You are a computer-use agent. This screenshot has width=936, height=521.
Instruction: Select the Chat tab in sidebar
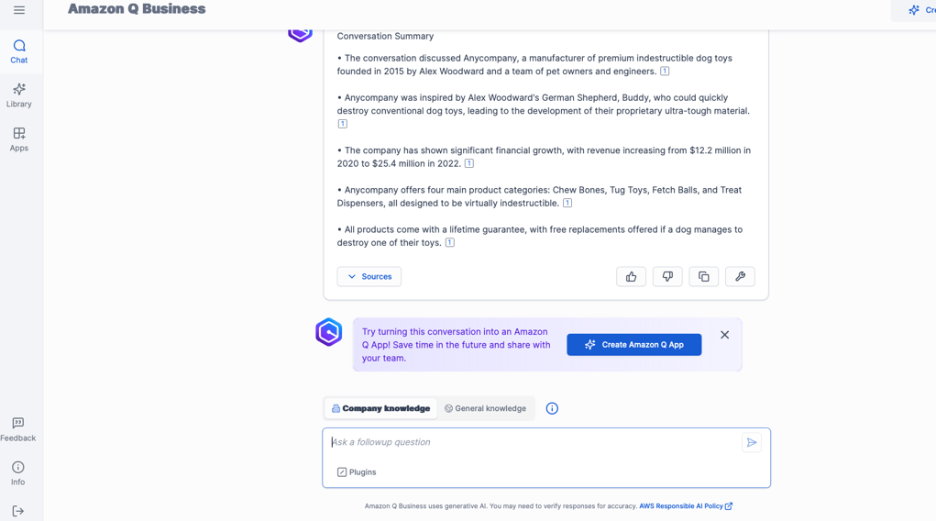pyautogui.click(x=19, y=52)
